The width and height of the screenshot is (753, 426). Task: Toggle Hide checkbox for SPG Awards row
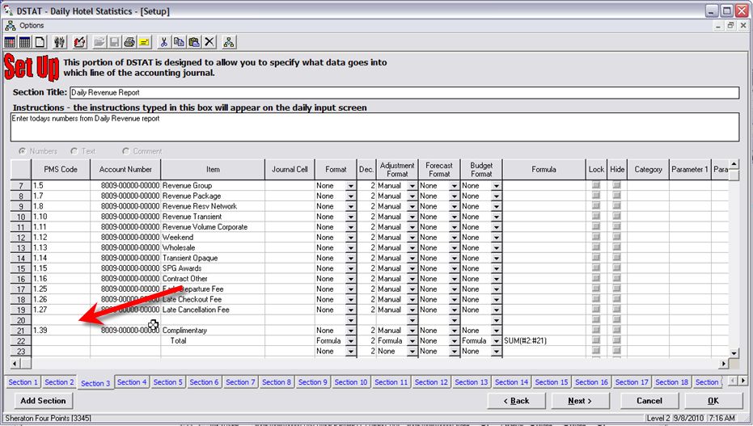coord(617,268)
